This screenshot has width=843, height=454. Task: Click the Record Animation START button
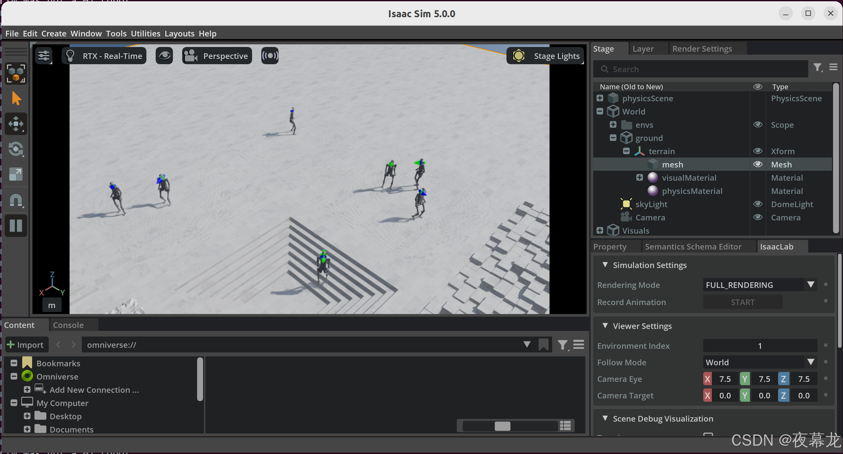click(742, 302)
